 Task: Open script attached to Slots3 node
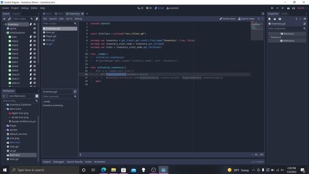[x=30, y=45]
